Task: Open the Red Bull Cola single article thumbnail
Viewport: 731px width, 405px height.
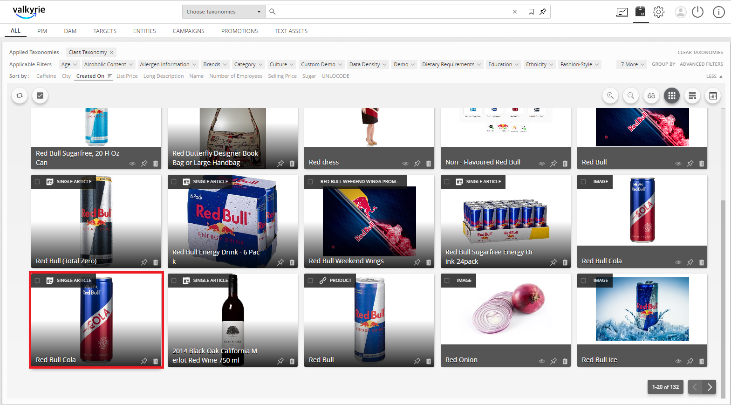Action: 96,320
